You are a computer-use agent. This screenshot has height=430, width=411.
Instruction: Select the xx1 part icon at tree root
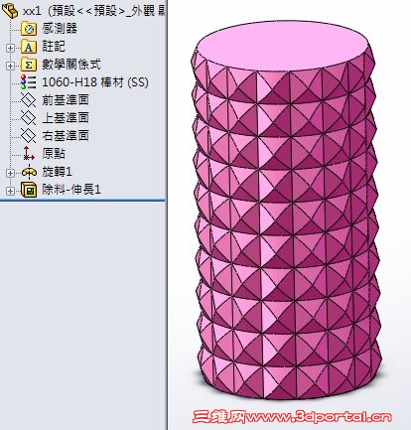10,11
